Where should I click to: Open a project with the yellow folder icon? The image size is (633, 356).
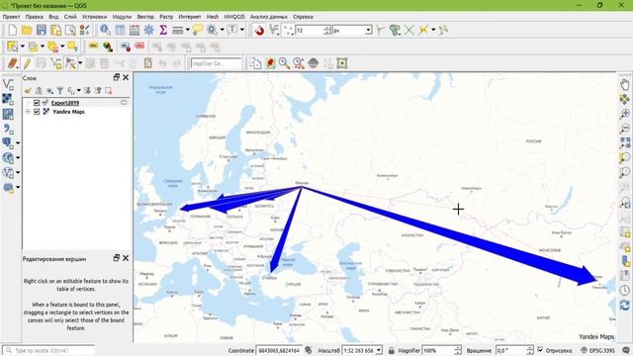27,31
